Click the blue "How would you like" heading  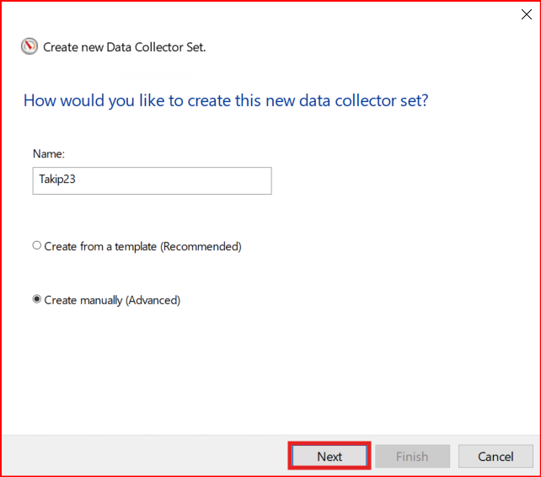[226, 100]
